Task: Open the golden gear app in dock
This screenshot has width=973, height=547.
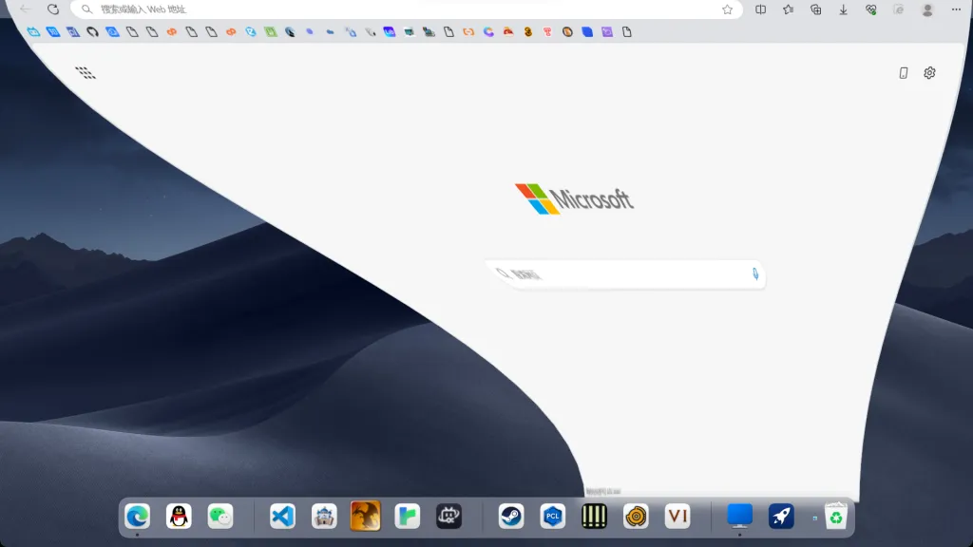Action: click(636, 516)
